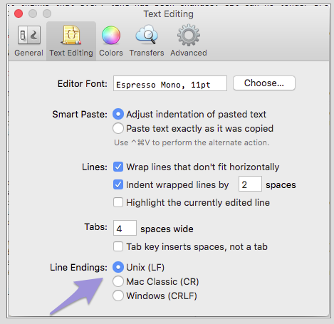
Task: Open Transfers cloud magnifier icon
Action: coord(147,35)
